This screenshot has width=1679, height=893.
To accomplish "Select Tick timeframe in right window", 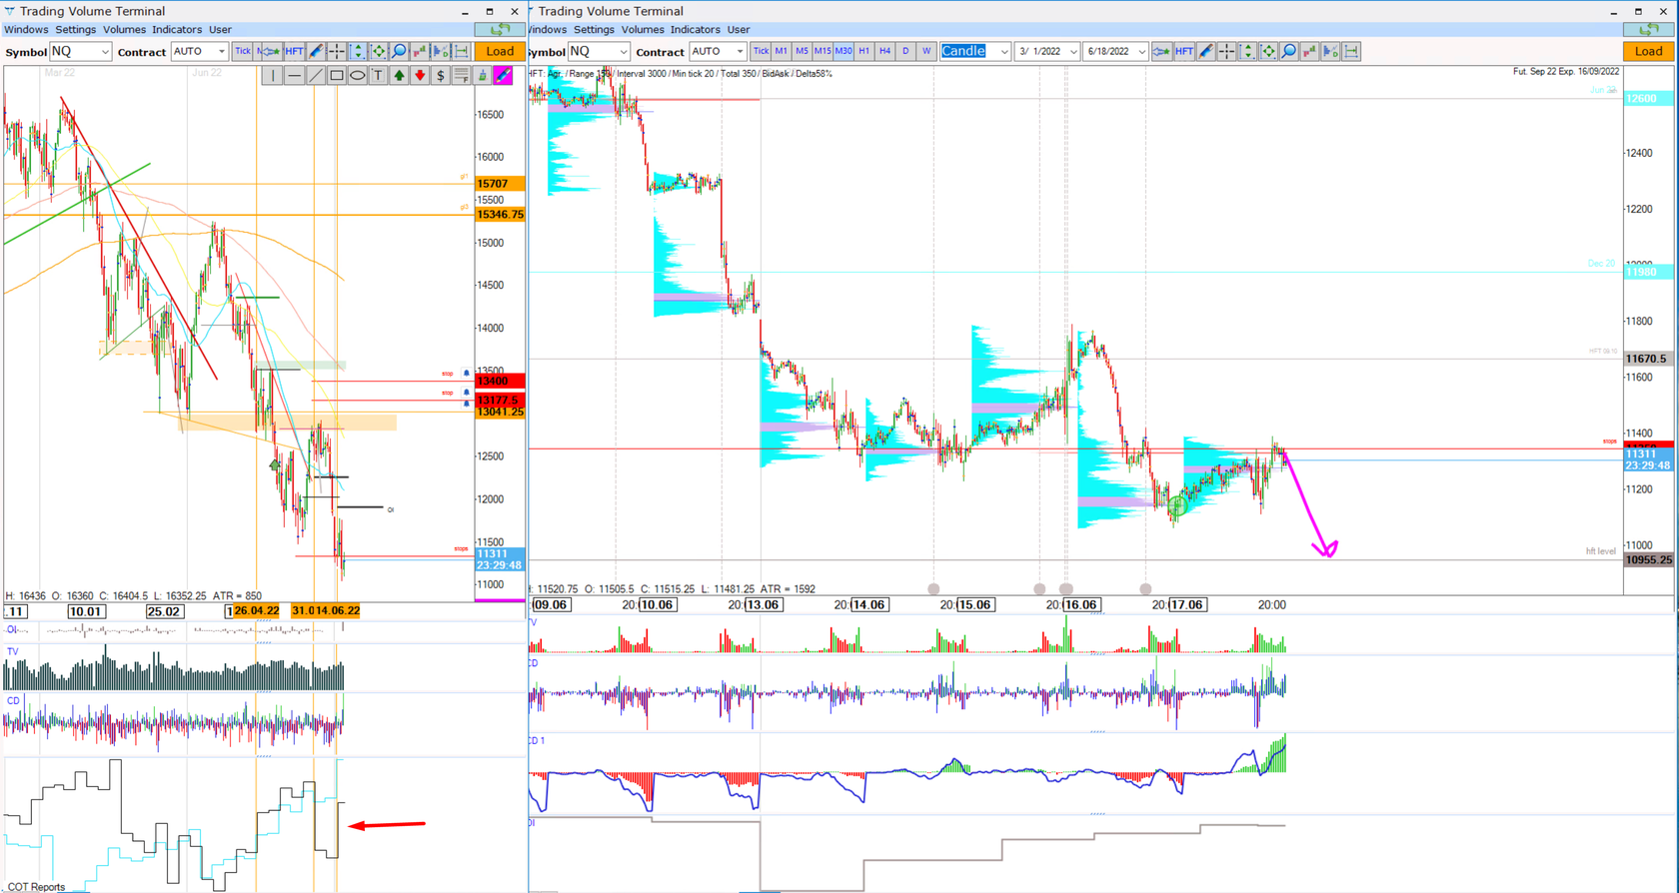I will pyautogui.click(x=761, y=51).
